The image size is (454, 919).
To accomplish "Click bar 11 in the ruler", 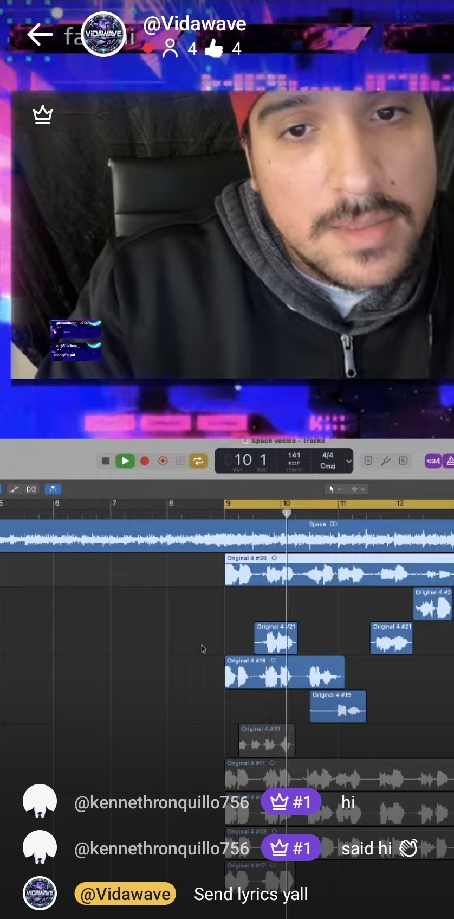I will point(342,503).
